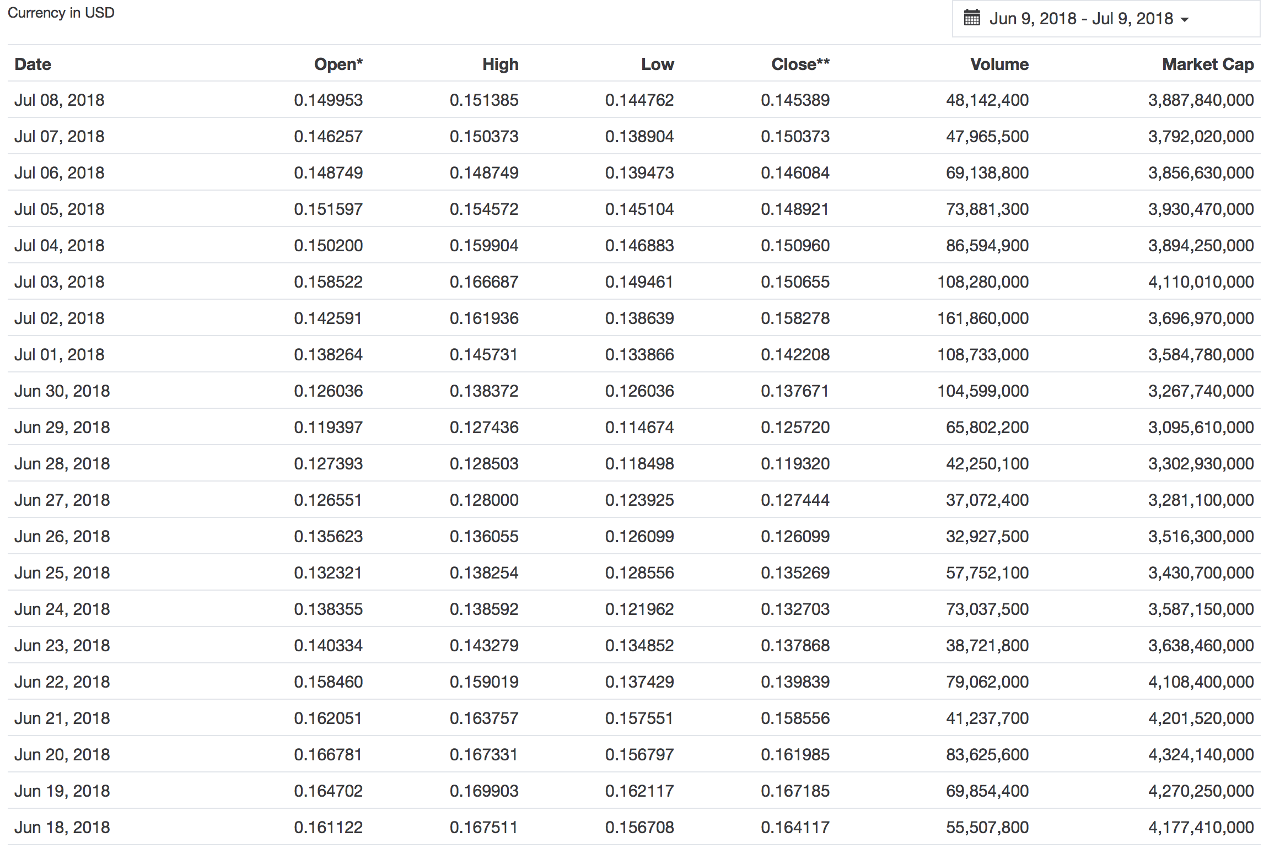
Task: Sort by the Volume column header
Action: (x=999, y=64)
